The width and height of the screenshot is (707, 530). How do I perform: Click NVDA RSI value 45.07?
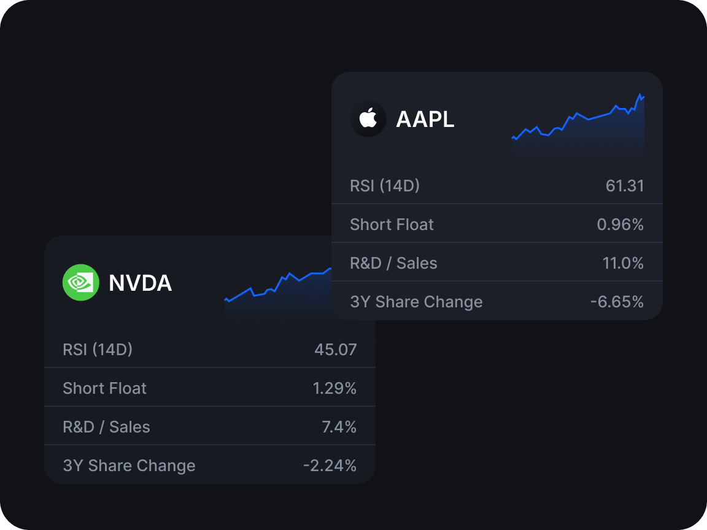336,350
